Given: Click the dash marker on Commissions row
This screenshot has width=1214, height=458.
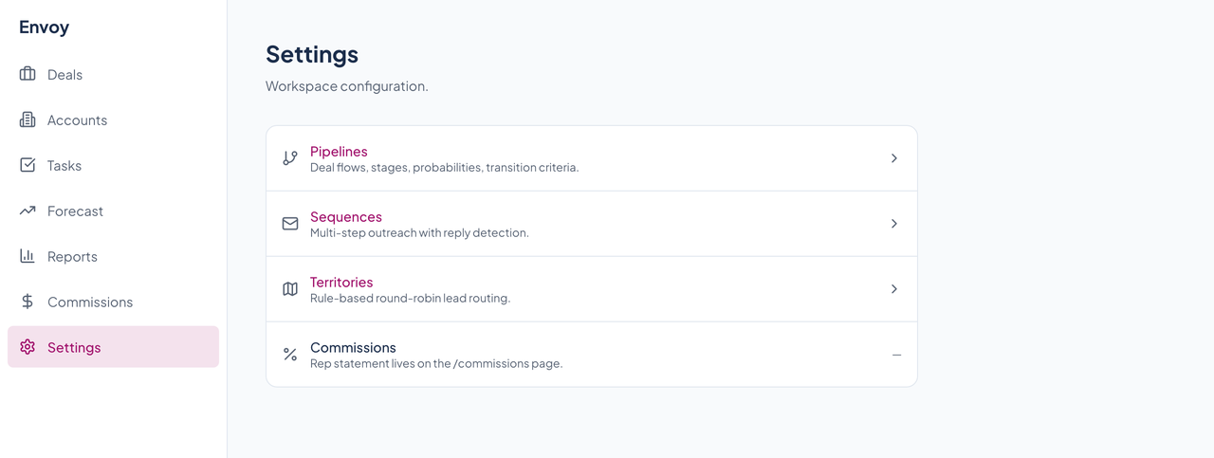Looking at the screenshot, I should point(896,355).
